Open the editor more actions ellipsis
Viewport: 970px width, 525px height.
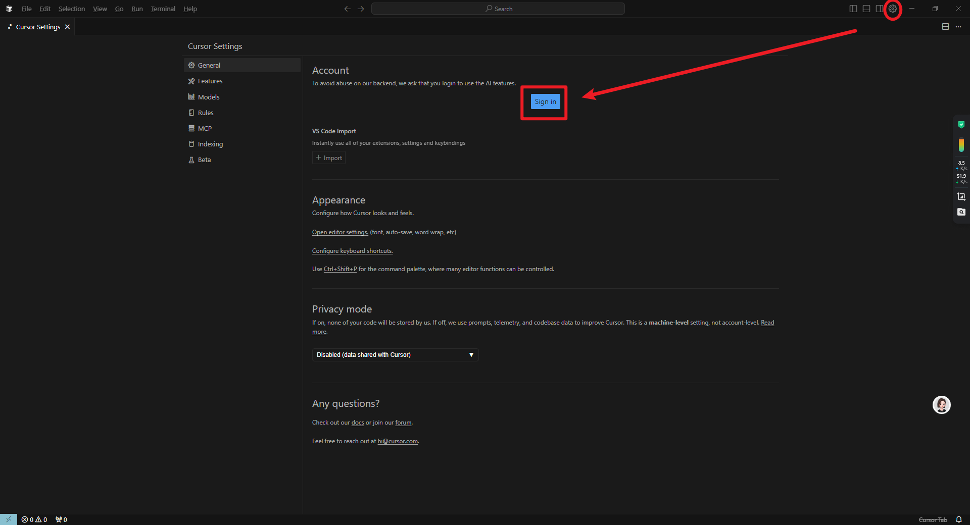[958, 27]
